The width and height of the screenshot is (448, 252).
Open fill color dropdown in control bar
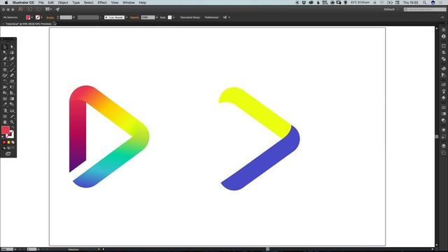pyautogui.click(x=32, y=17)
